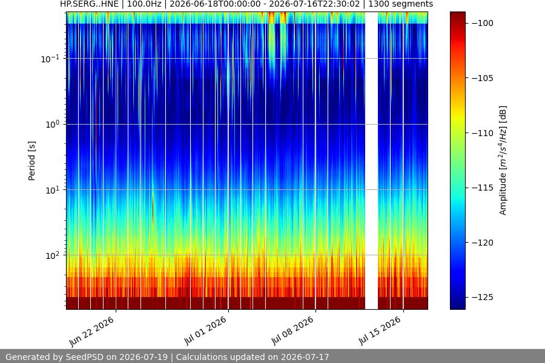Viewport: 545px width, 363px height.
Task: Click the 'Amplitude [m²/s⁴/Hz] [dB]' colorbar label
Action: pos(503,160)
